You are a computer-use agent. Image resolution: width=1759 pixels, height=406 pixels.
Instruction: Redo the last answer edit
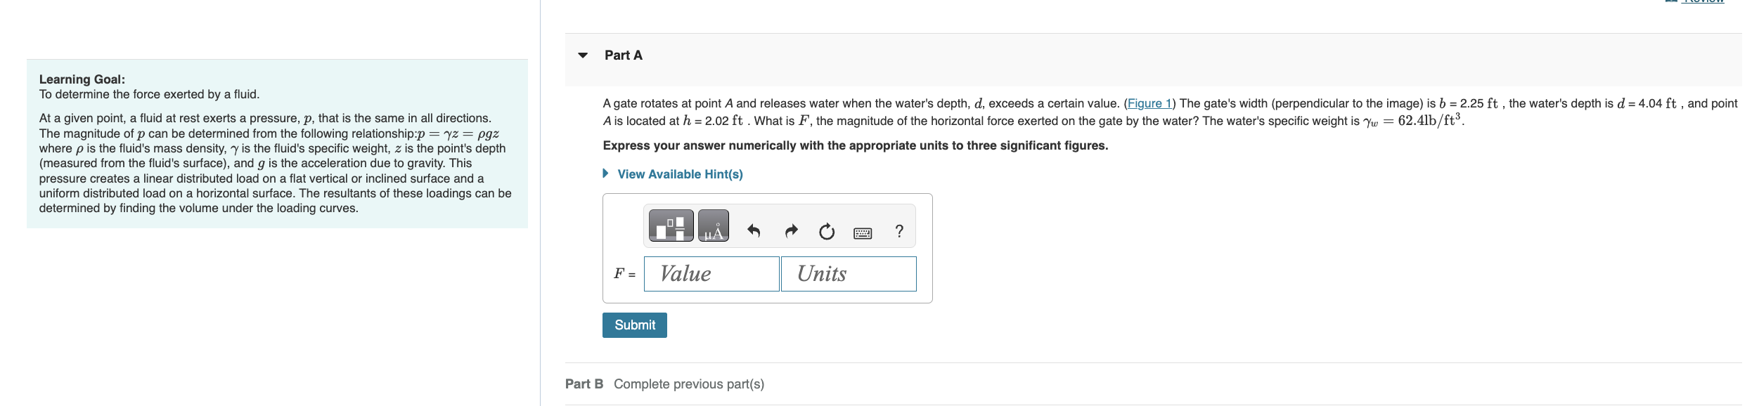click(x=792, y=230)
